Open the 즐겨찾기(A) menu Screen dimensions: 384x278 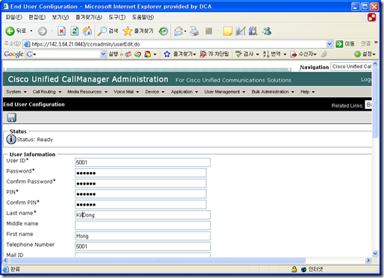click(x=89, y=17)
